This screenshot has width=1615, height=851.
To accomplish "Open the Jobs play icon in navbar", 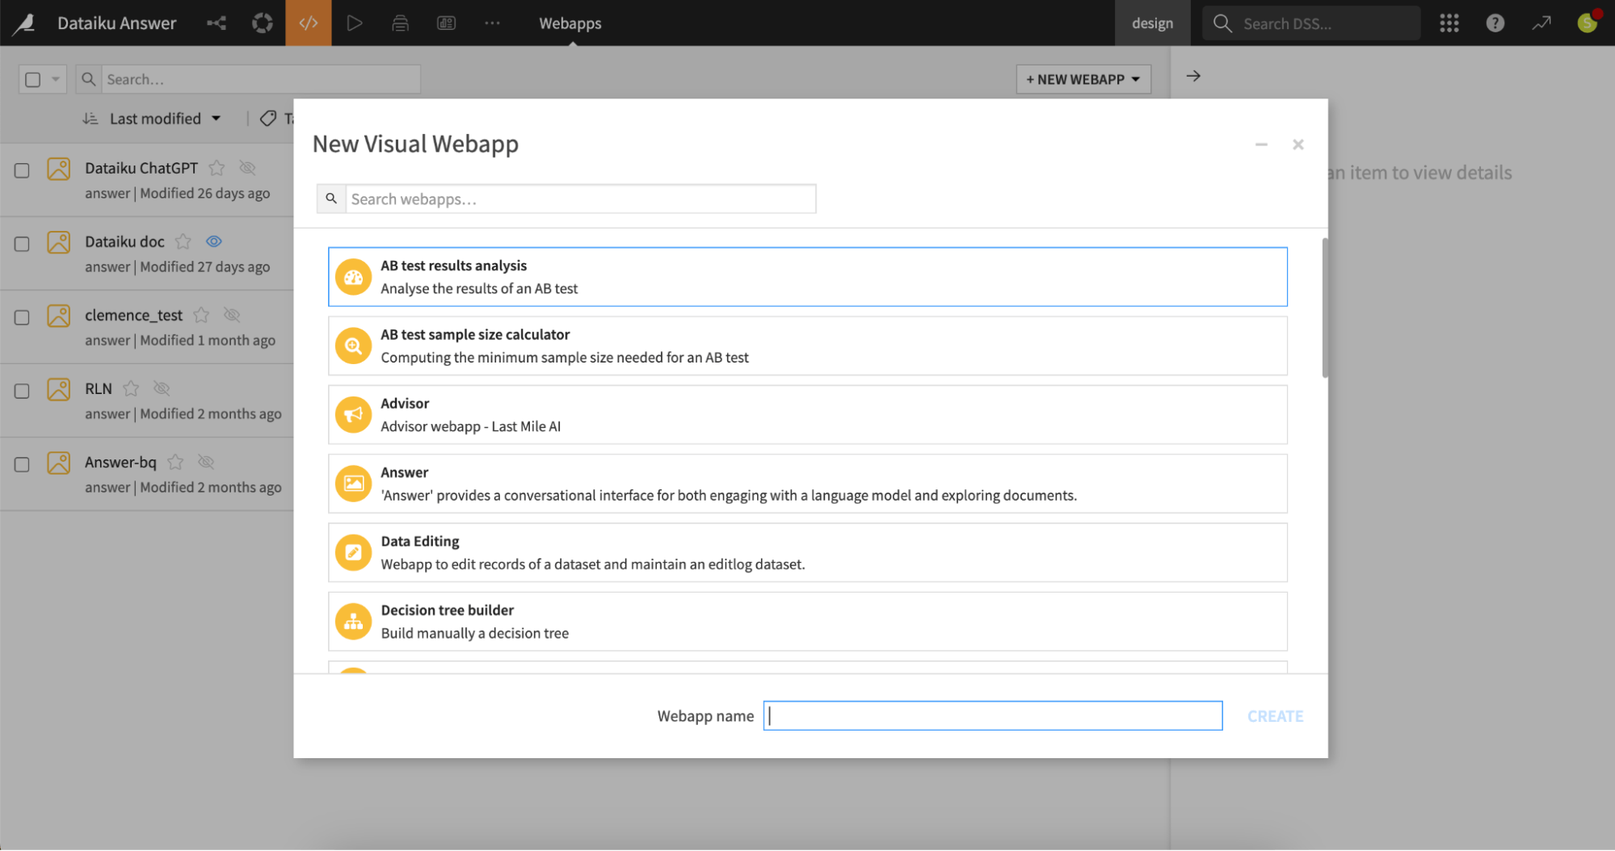I will [x=354, y=23].
